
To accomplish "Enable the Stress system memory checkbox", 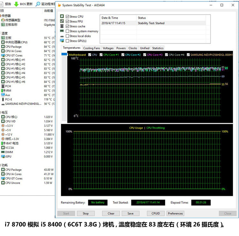I will click(67, 31).
